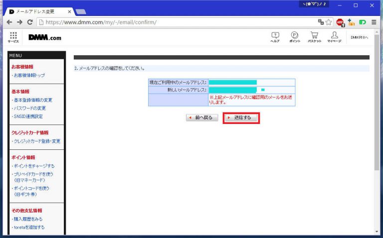Click the 基本情報 menu heading
The image size is (383, 238).
tap(20, 92)
